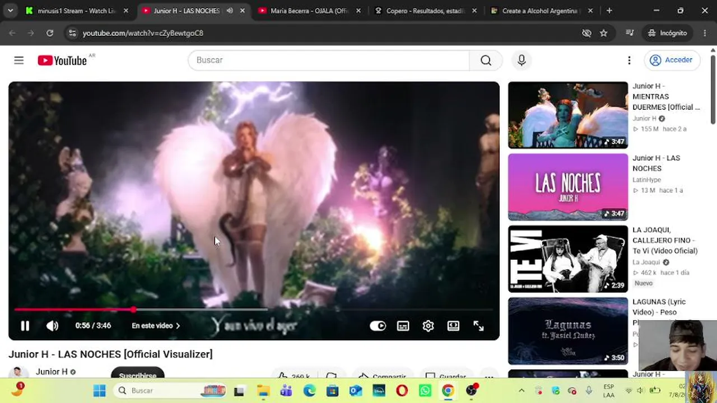Focus the YouTube Buscar search field
Viewport: 717px width, 403px height.
329,60
